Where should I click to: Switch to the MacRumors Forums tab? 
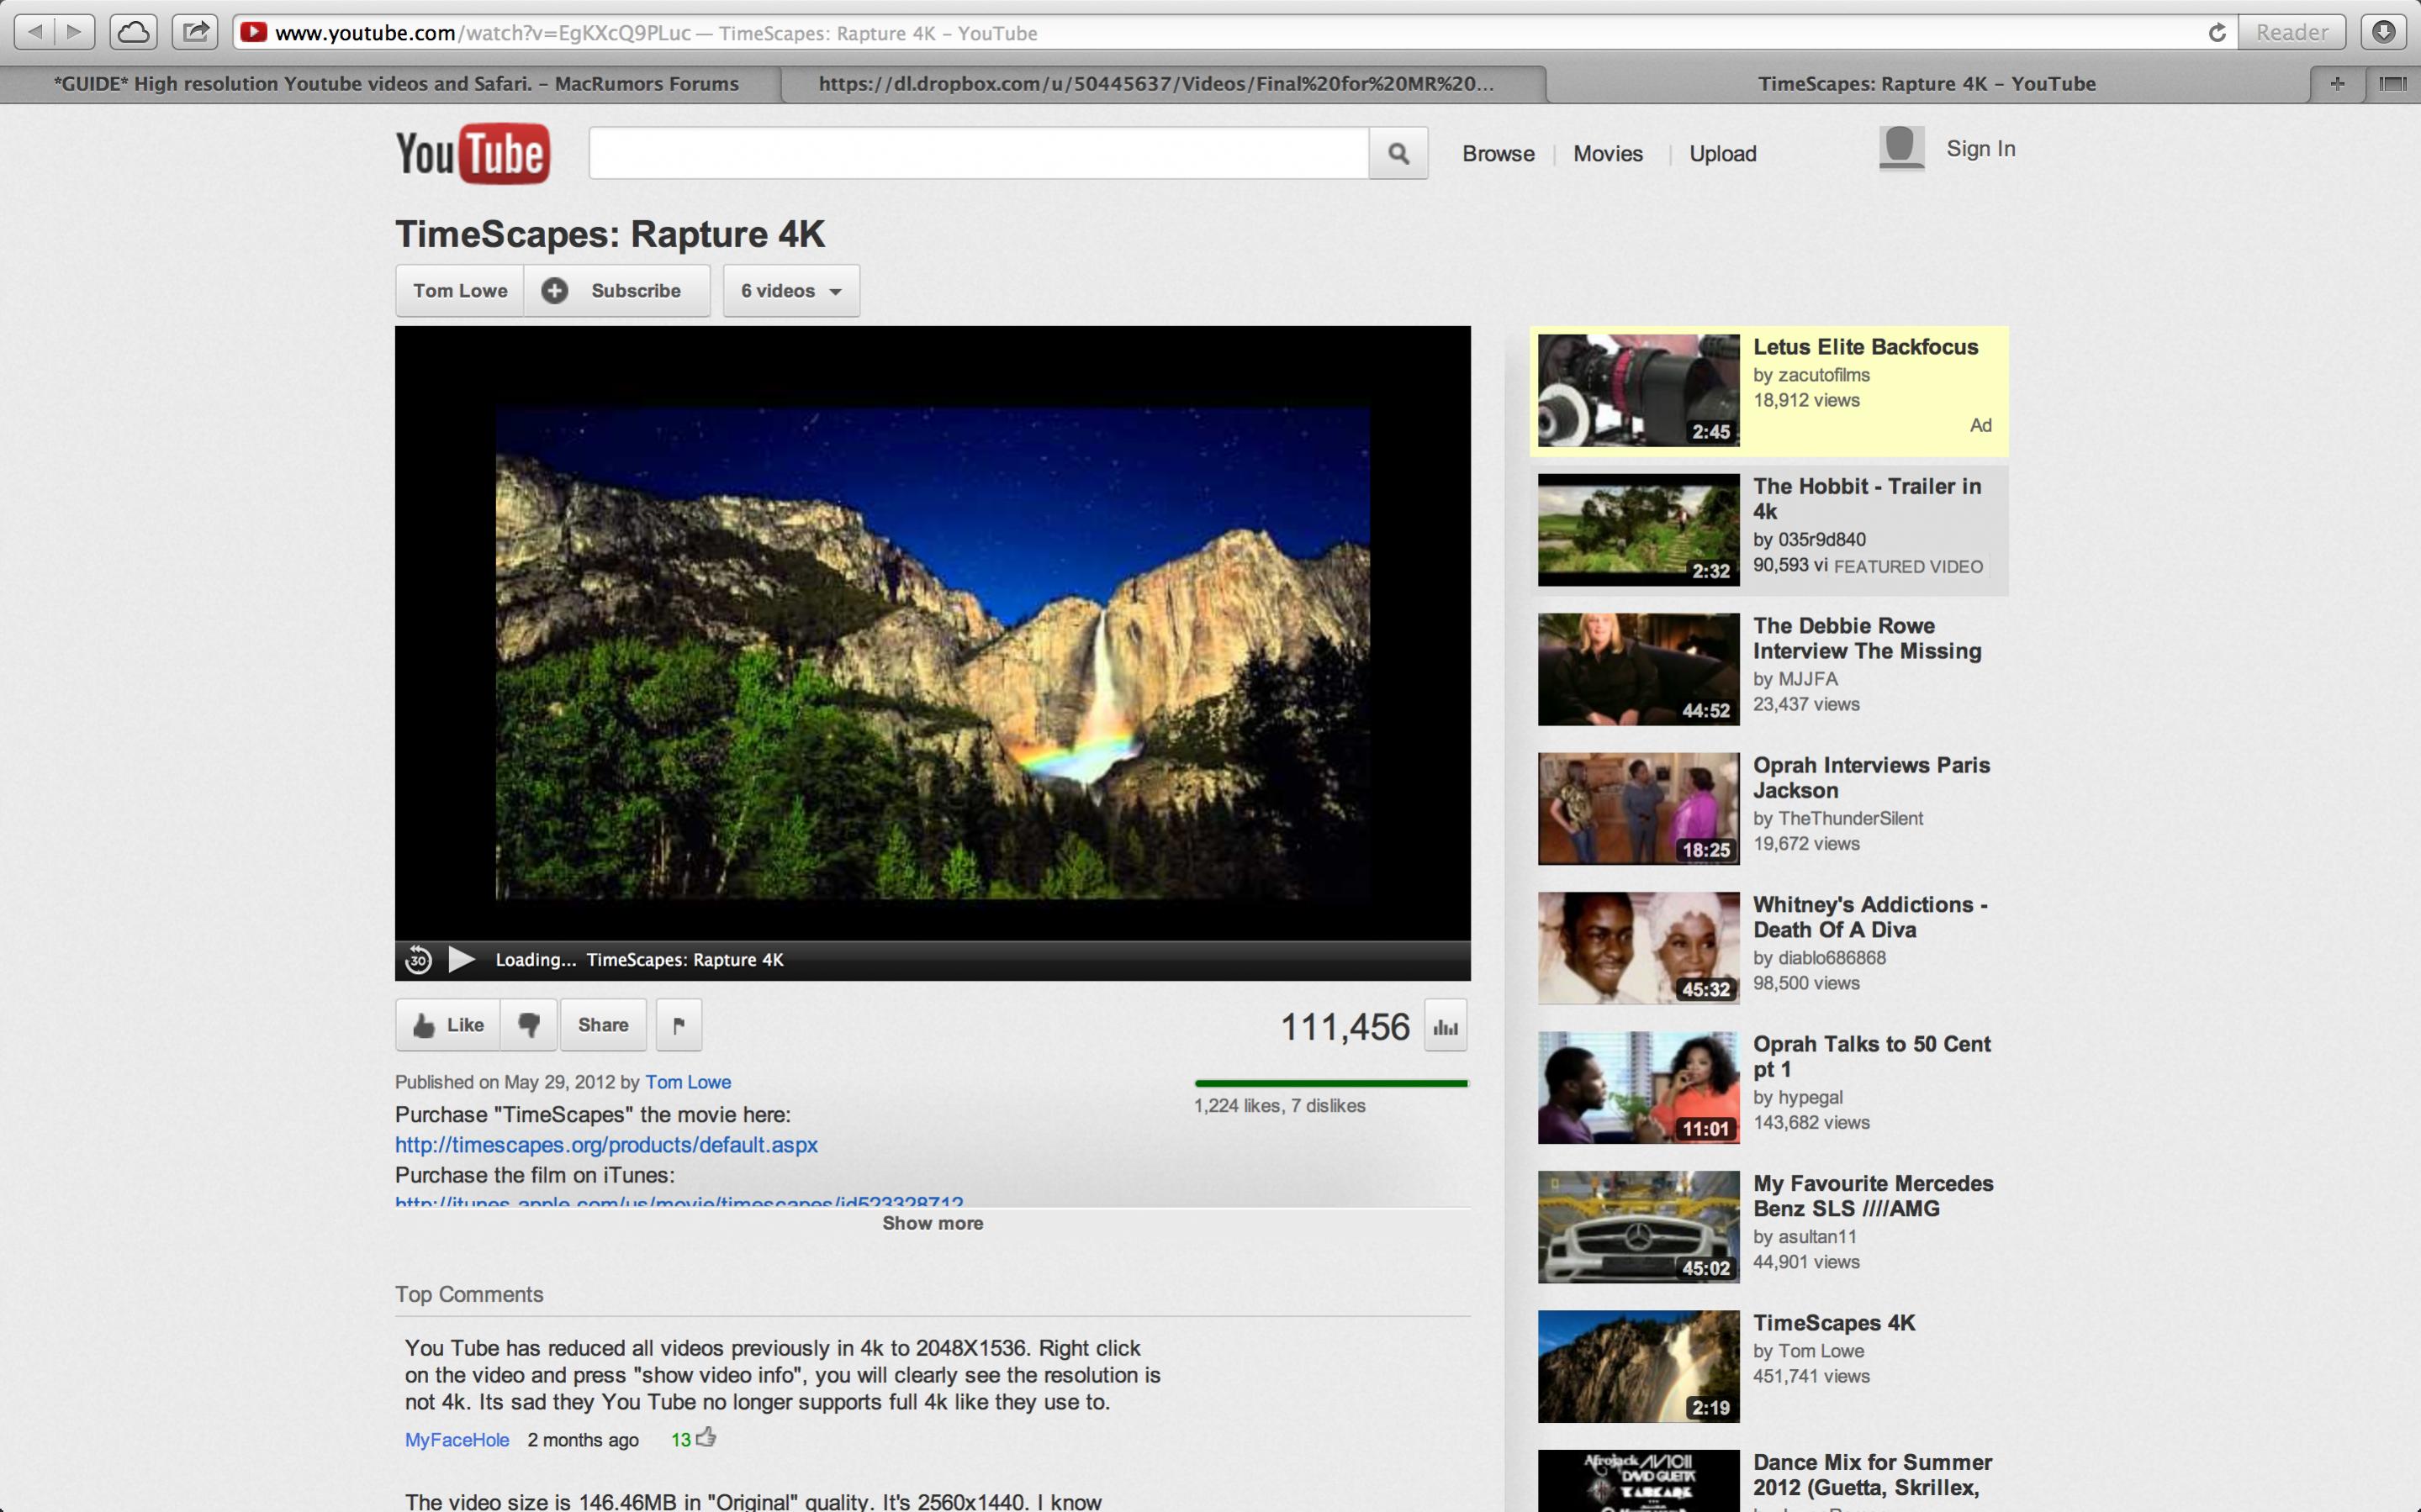coord(395,84)
